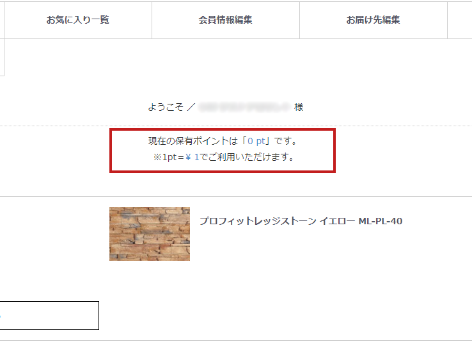The image size is (472, 346).
Task: Click the ようこそ greeting text
Action: [166, 107]
